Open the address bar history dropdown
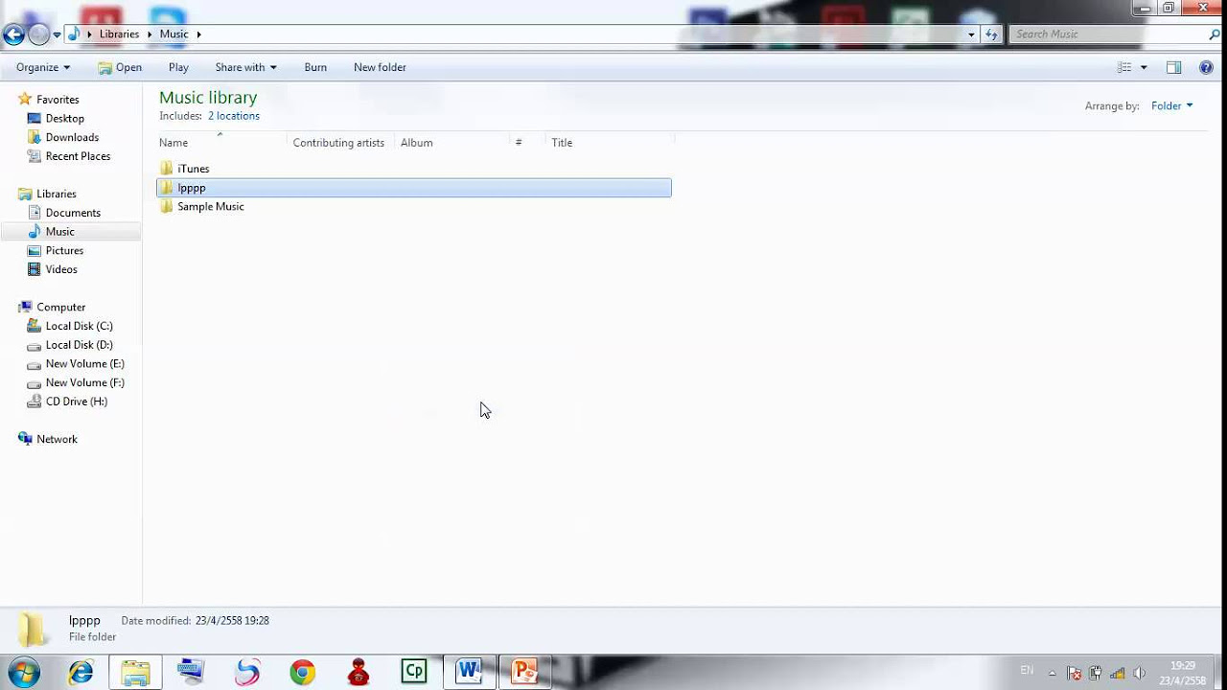Viewport: 1227px width, 690px height. [971, 34]
